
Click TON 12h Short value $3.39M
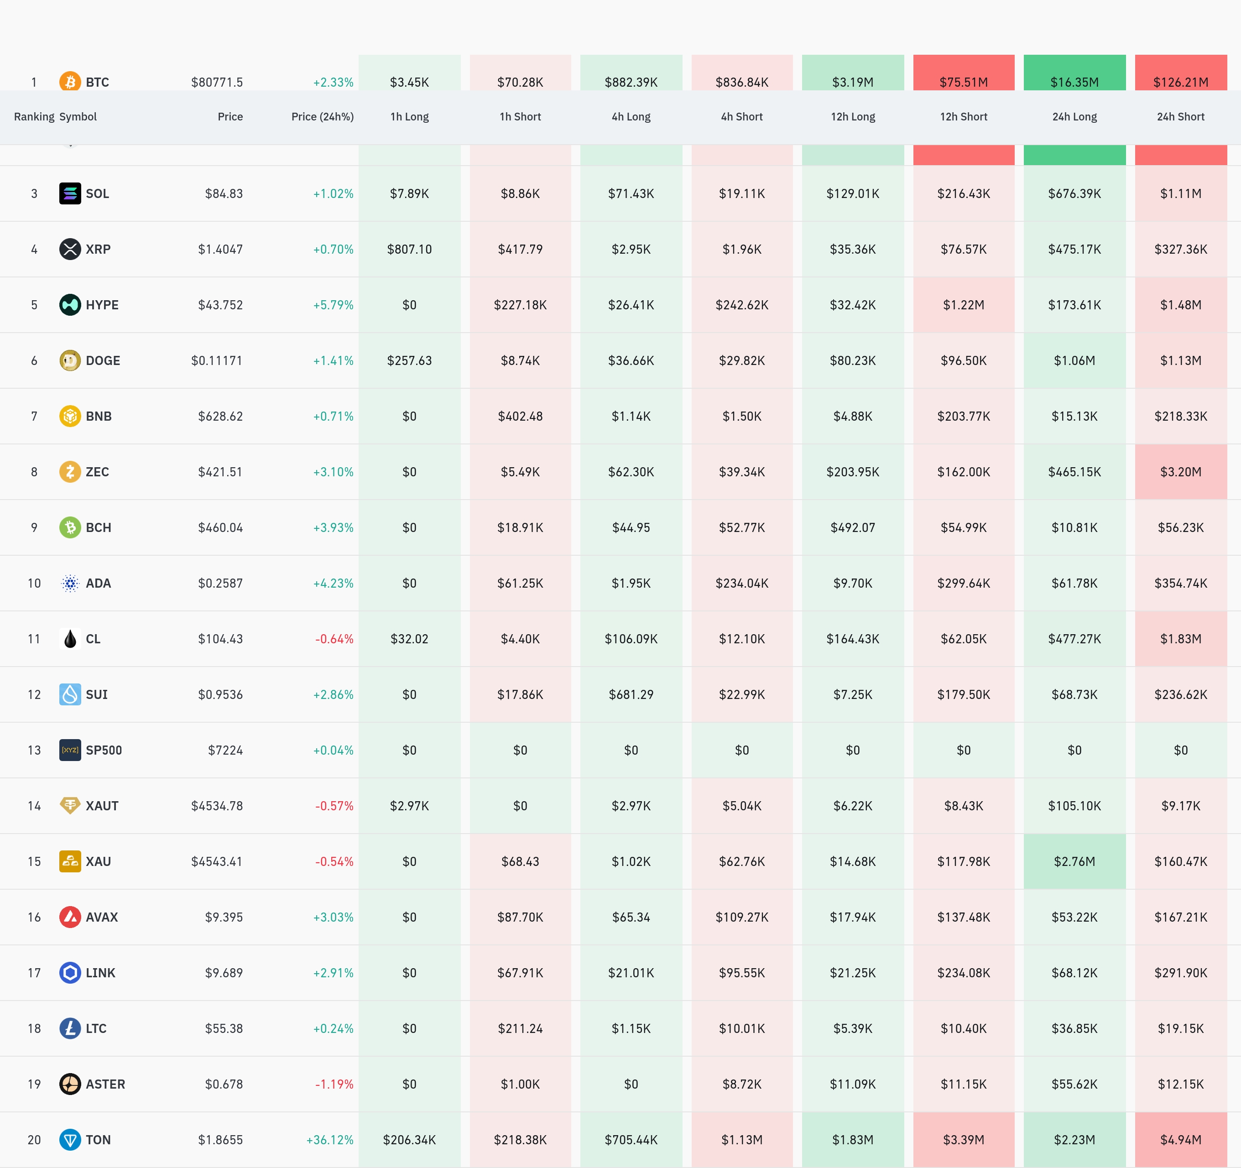click(x=964, y=1140)
